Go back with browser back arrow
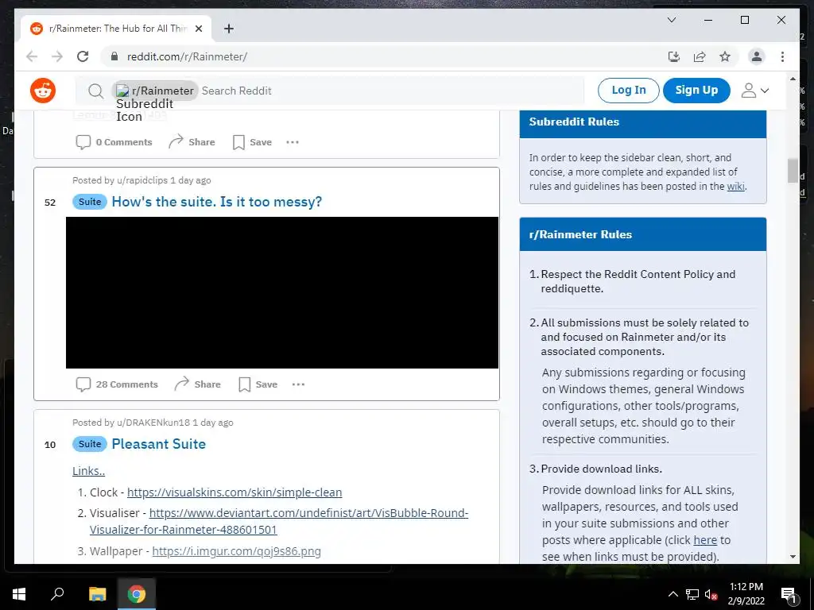Viewport: 814px width, 610px height. click(32, 56)
